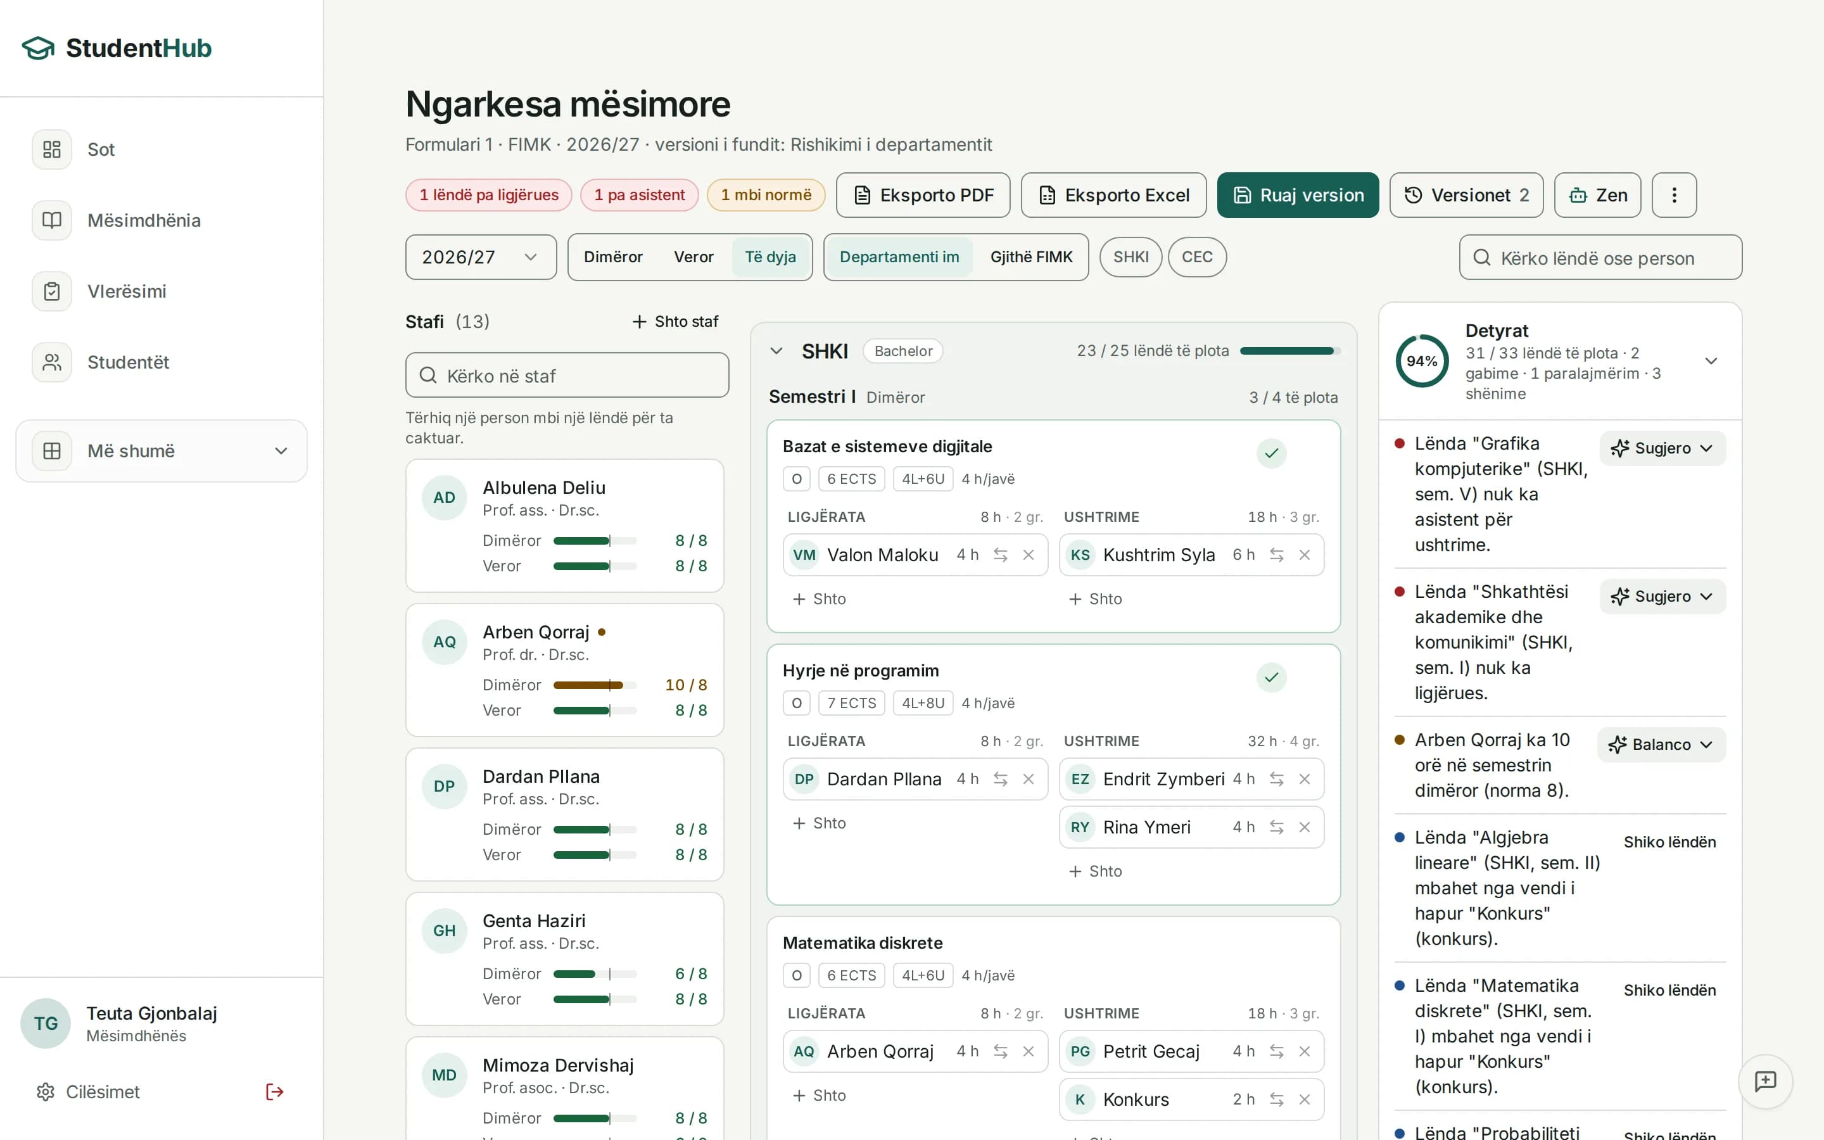Remove Konkurs placeholder from Matematika diskrete
This screenshot has height=1140, width=1824.
(x=1305, y=1099)
